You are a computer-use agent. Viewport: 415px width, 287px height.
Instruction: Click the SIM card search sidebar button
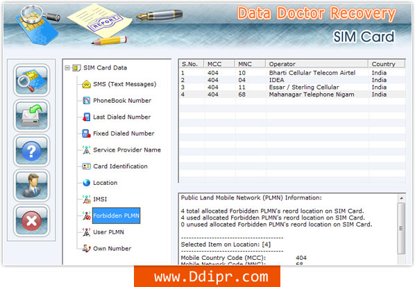[31, 80]
